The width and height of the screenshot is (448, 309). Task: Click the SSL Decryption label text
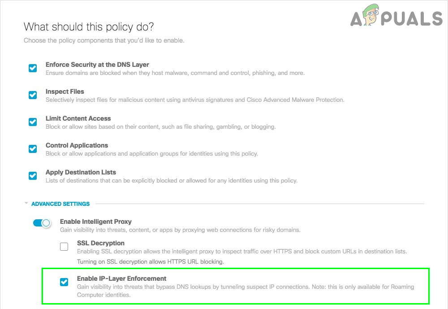point(101,243)
